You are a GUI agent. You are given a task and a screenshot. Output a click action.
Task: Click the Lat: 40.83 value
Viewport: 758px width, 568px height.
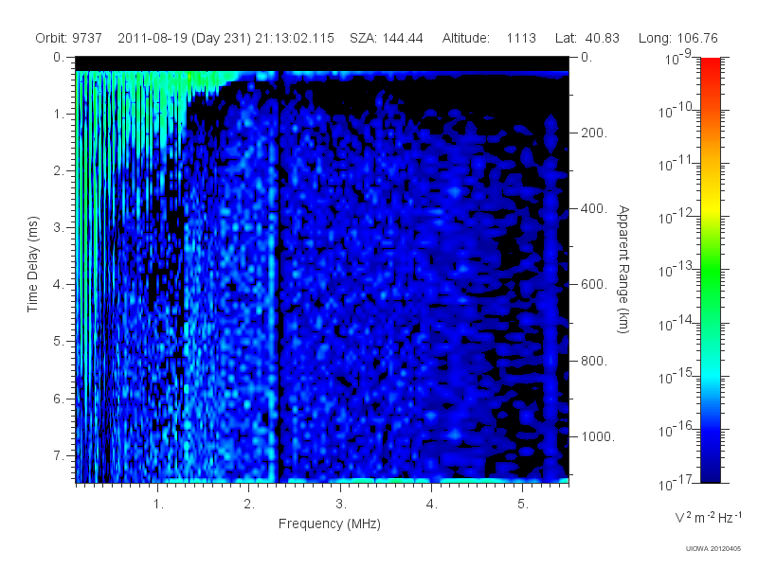click(x=587, y=38)
